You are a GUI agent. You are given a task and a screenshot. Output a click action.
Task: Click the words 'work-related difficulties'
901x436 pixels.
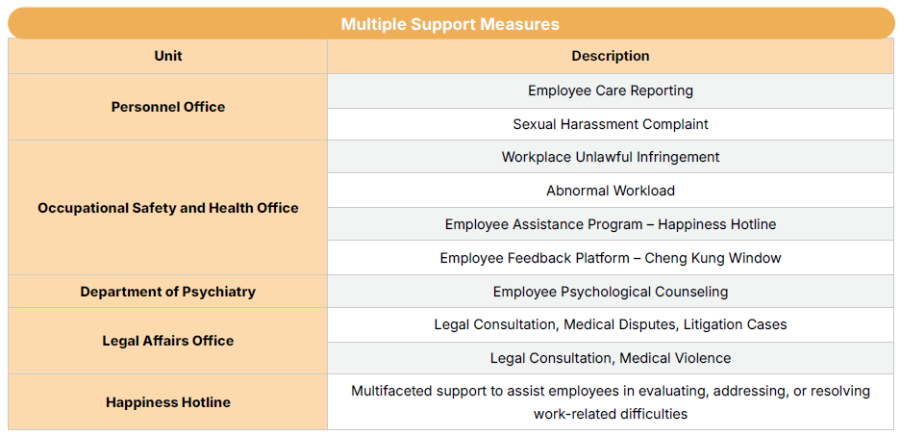click(x=610, y=414)
